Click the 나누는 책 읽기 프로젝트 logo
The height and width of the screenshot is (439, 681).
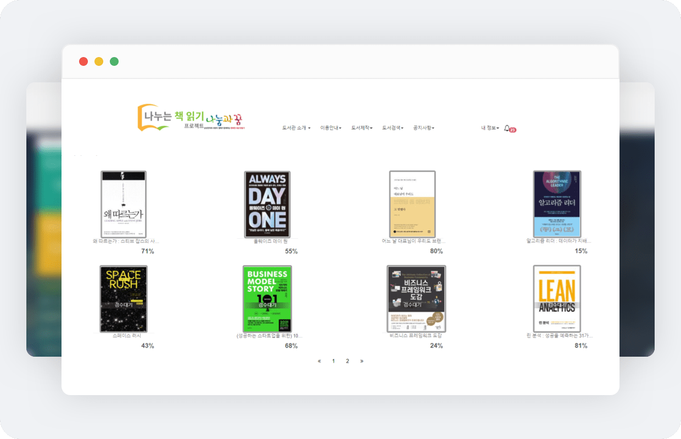(190, 117)
